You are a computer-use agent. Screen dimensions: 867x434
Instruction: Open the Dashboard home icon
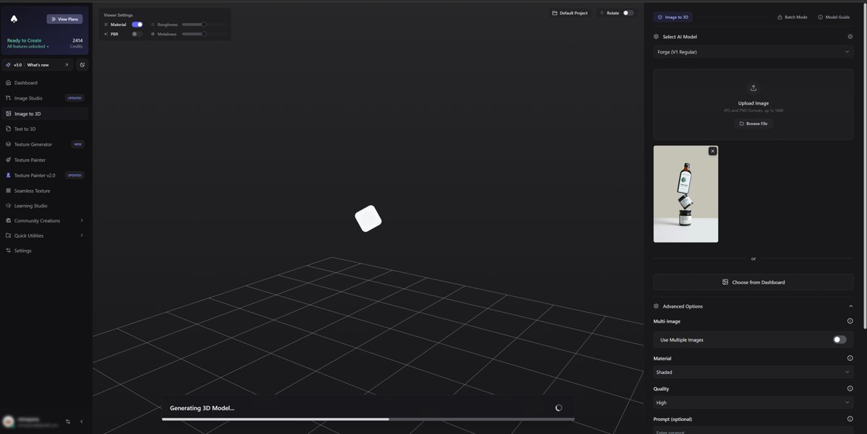click(x=8, y=83)
